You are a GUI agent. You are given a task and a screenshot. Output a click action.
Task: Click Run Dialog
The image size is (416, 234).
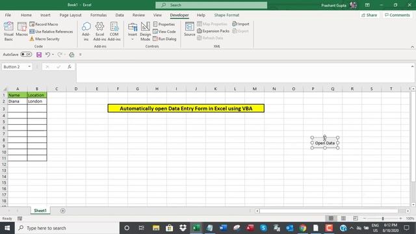point(164,39)
